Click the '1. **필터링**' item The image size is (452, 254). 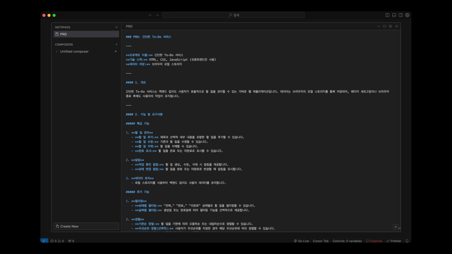[136, 201]
